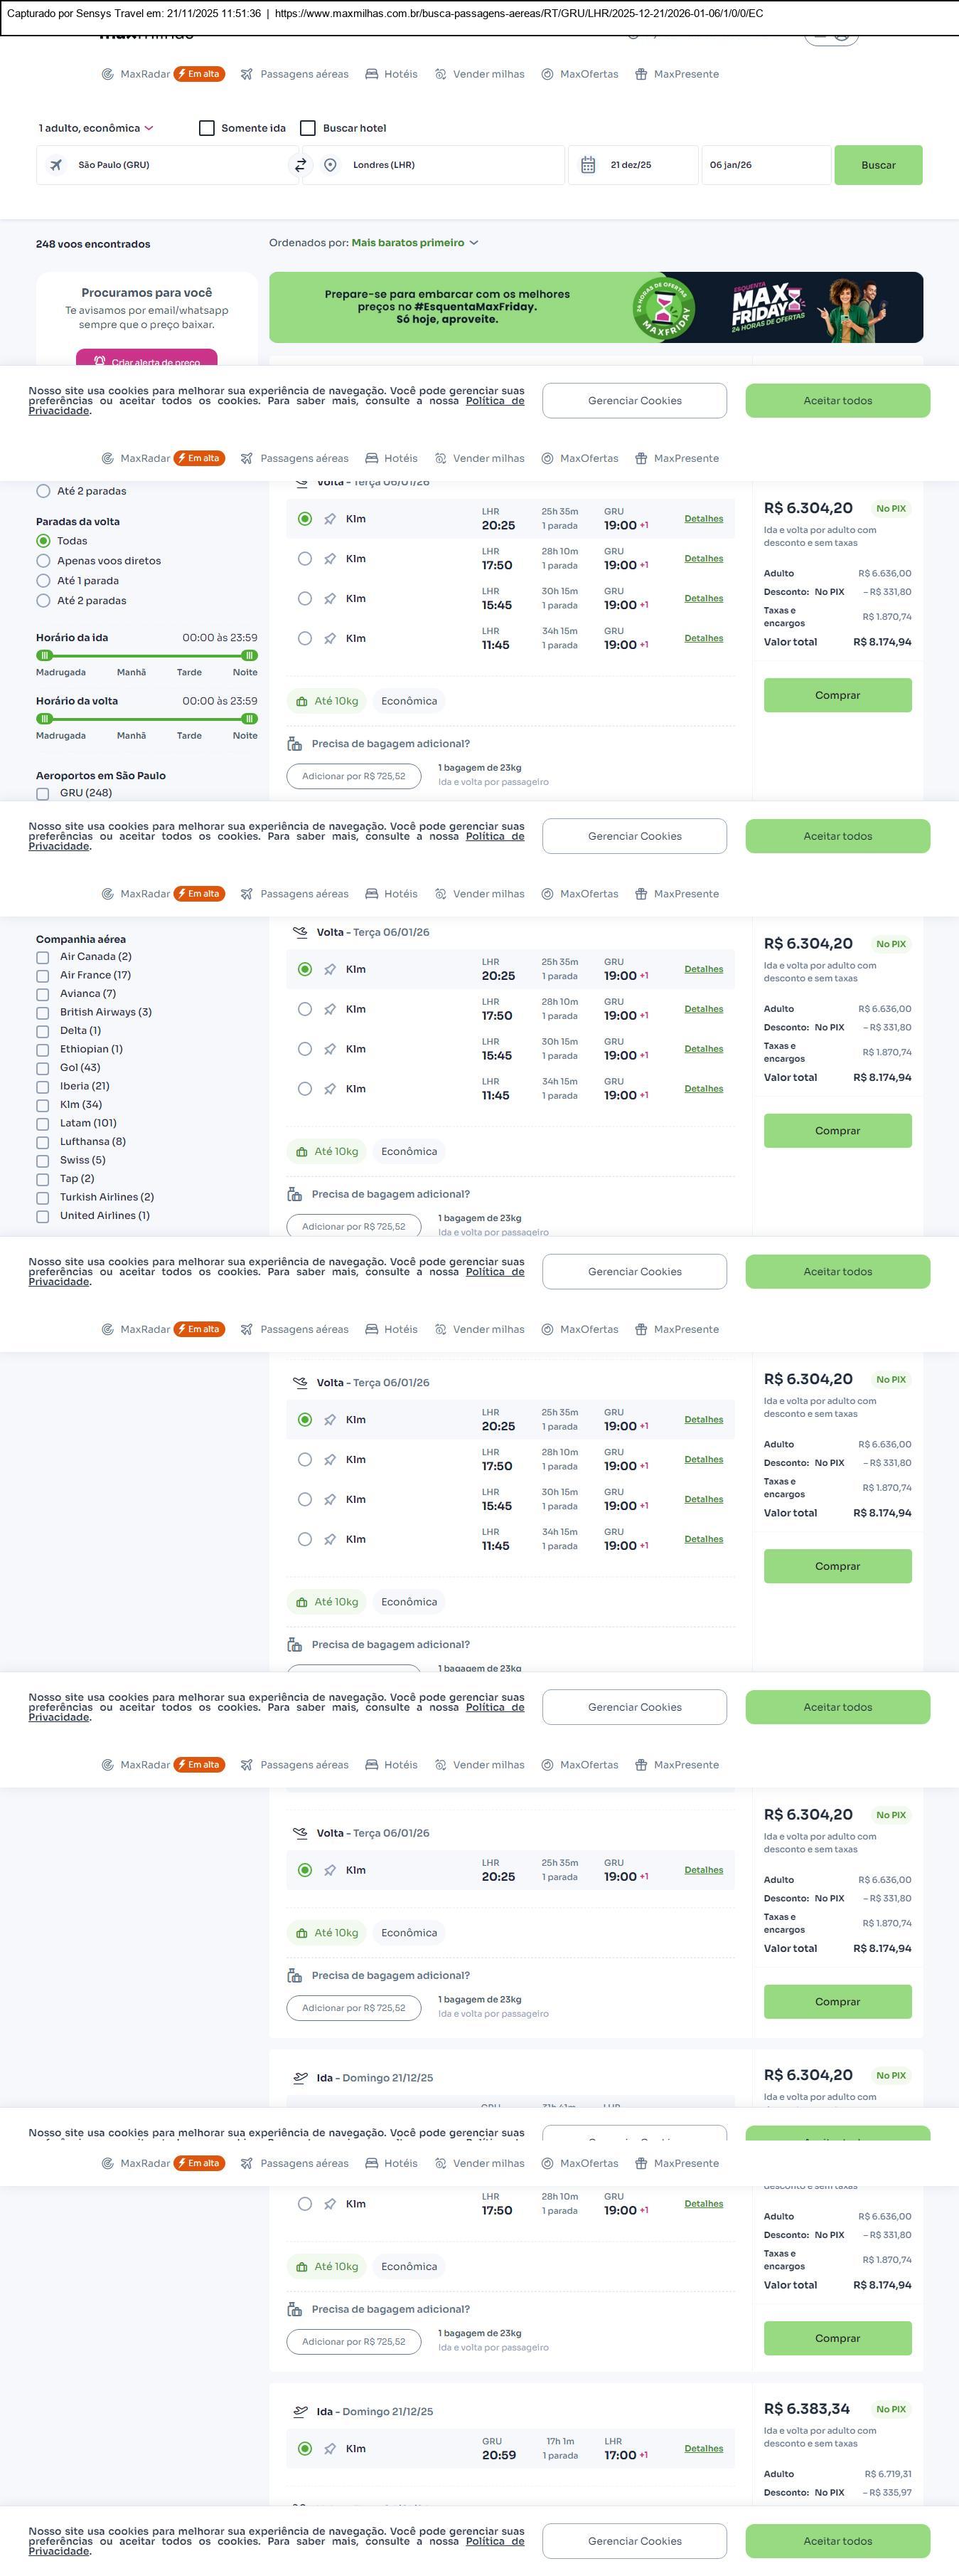The width and height of the screenshot is (959, 2576).
Task: Swap origin and destination airports
Action: pyautogui.click(x=300, y=165)
